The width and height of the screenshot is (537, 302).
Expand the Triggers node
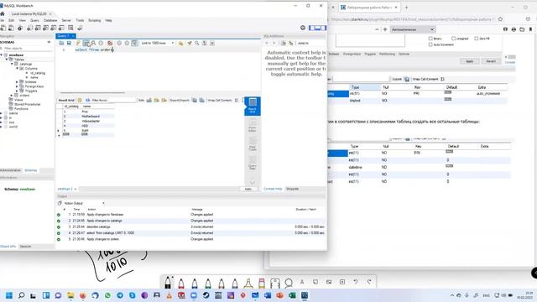[17, 91]
